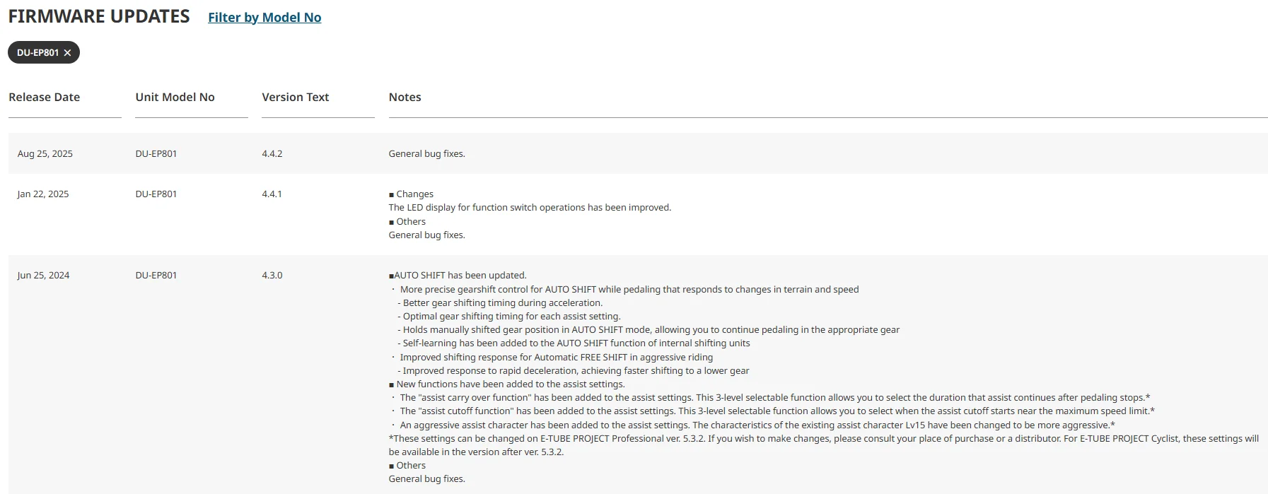This screenshot has width=1268, height=494.
Task: Open the Filter by Model No link
Action: coord(264,18)
